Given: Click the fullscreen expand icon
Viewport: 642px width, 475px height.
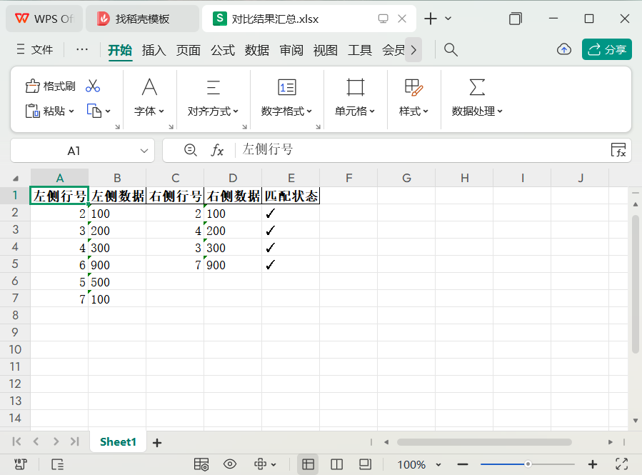Looking at the screenshot, I should tap(621, 464).
